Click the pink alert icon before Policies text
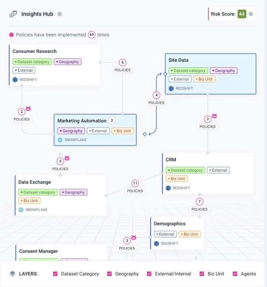The image size is (267, 287). click(x=11, y=35)
